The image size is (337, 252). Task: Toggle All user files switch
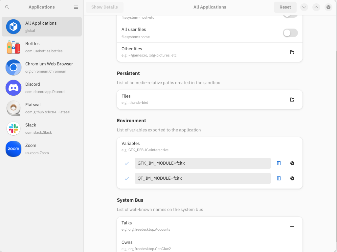coord(290,33)
